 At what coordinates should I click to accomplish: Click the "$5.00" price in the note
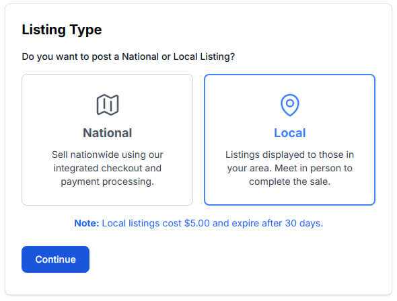197,223
